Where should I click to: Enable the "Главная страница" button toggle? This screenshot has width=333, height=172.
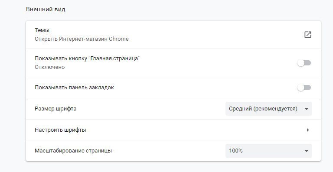click(304, 63)
